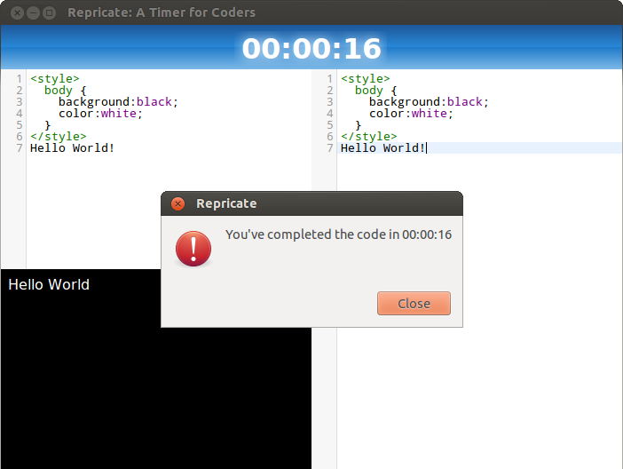Minimize the main Repricate window
Image resolution: width=623 pixels, height=469 pixels.
coord(33,12)
